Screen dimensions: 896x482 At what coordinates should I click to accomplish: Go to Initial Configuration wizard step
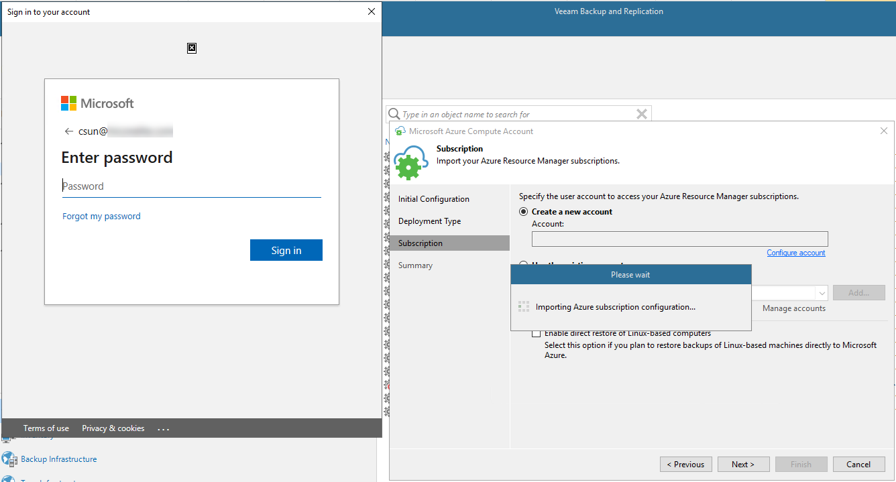point(434,199)
